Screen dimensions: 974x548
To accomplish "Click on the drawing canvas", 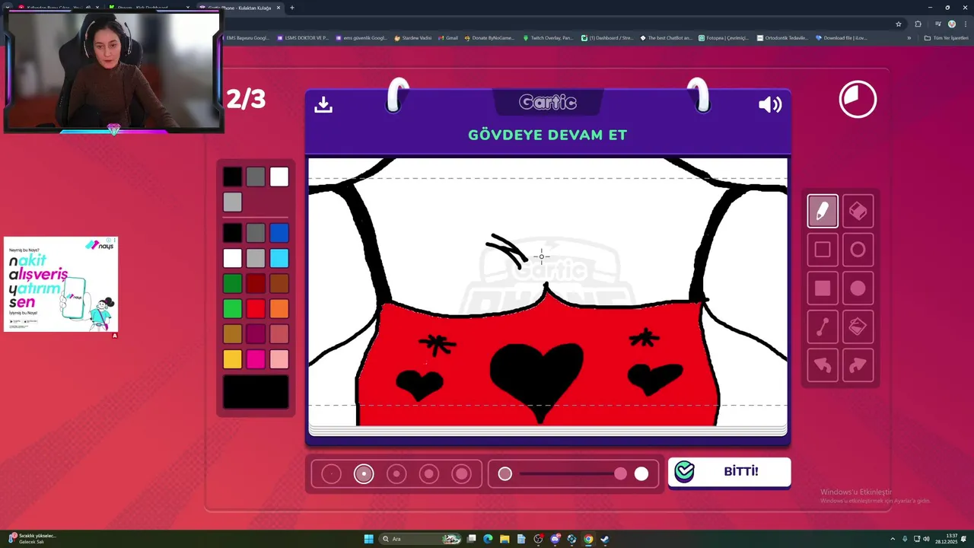I will pos(547,292).
